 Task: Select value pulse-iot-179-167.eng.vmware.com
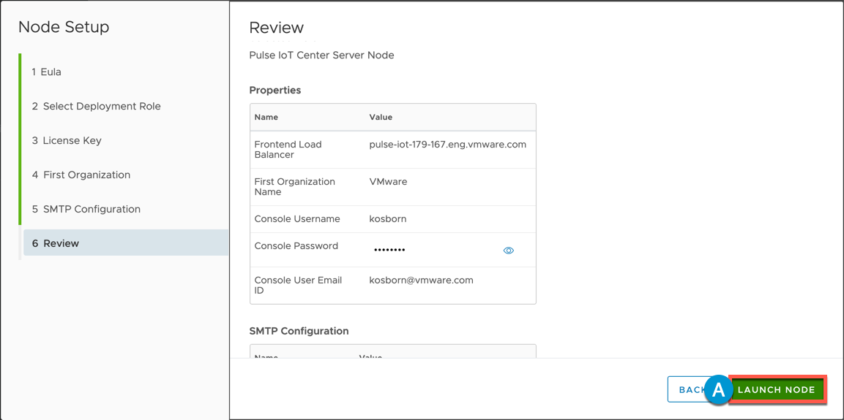[448, 145]
